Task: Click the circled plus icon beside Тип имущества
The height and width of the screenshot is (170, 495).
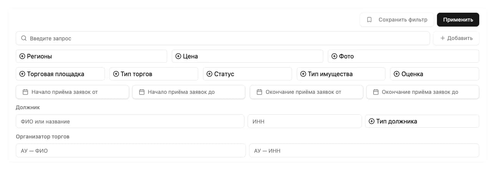Action: [303, 74]
